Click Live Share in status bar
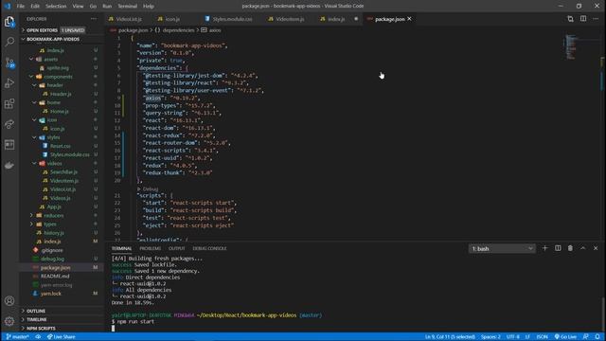This screenshot has height=341, width=606. pos(61,337)
